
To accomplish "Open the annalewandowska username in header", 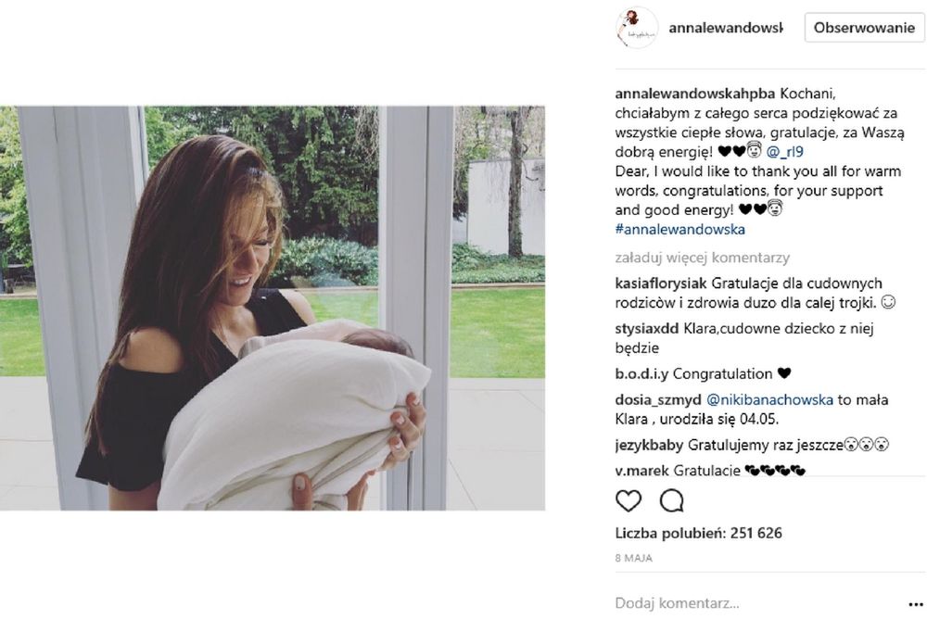I will tap(726, 29).
